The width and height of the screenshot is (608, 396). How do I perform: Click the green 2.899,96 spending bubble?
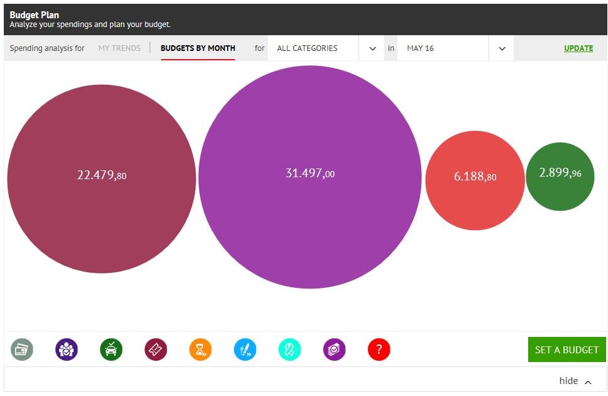[560, 177]
